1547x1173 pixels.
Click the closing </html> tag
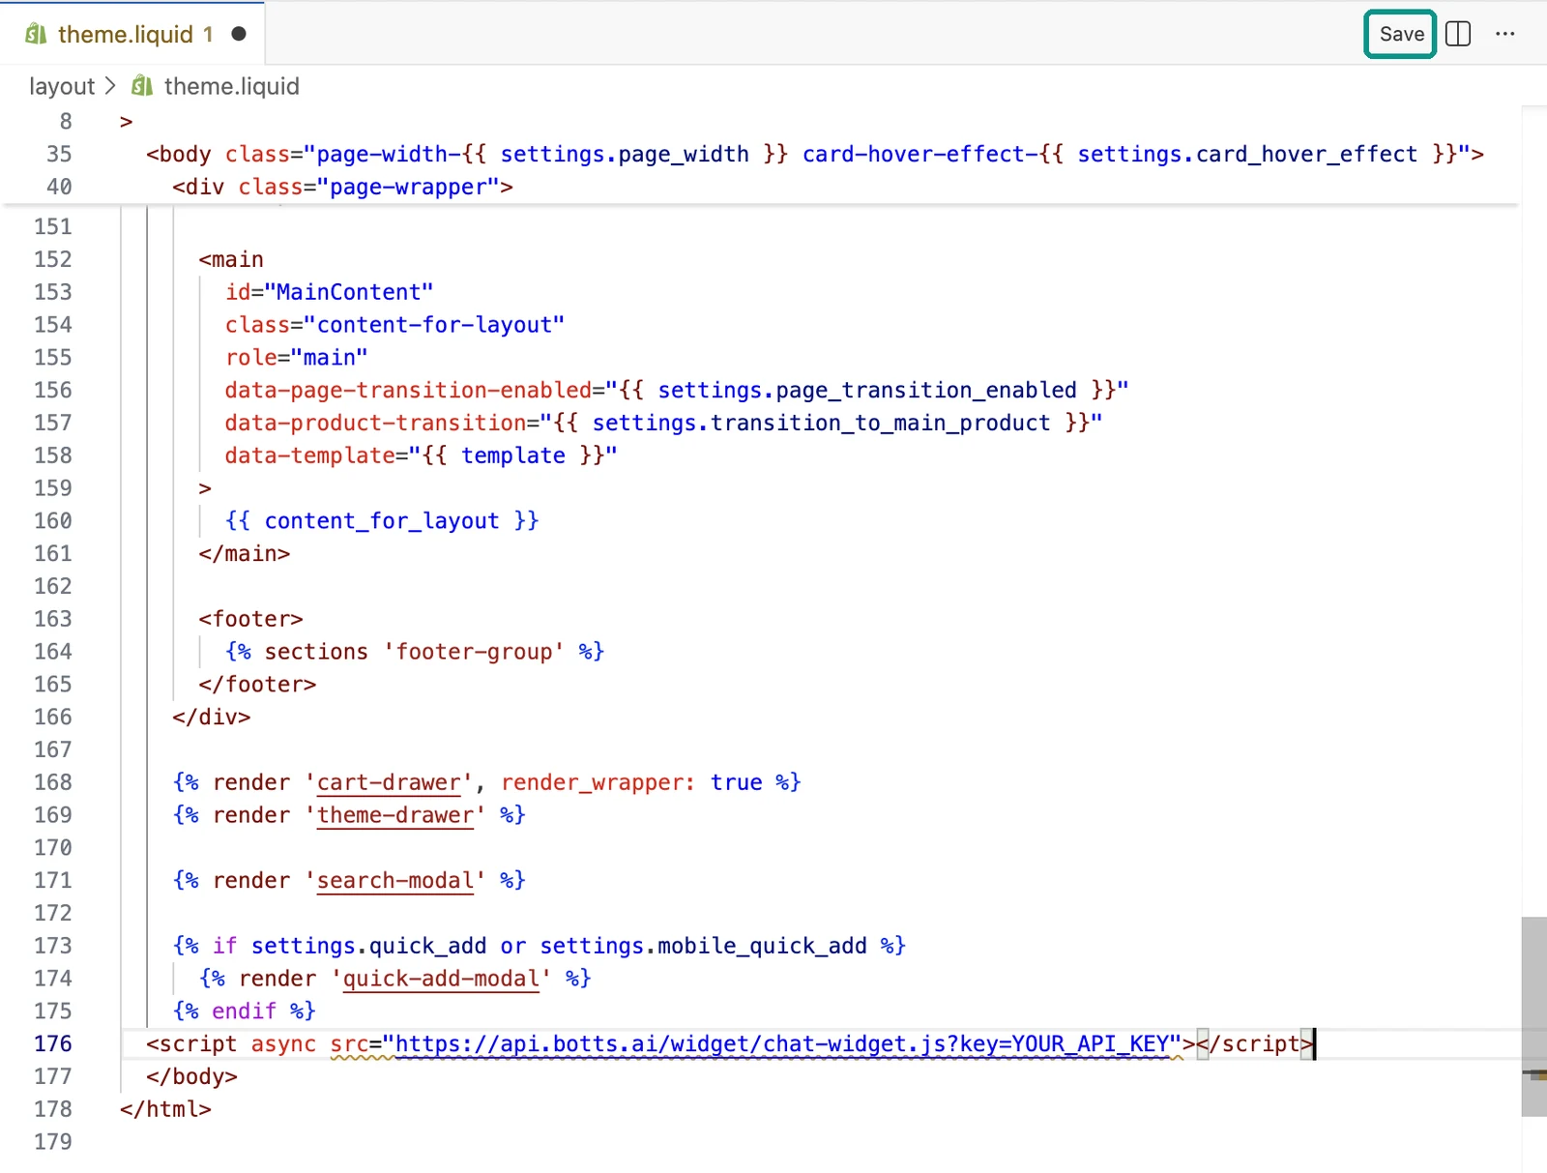tap(165, 1109)
